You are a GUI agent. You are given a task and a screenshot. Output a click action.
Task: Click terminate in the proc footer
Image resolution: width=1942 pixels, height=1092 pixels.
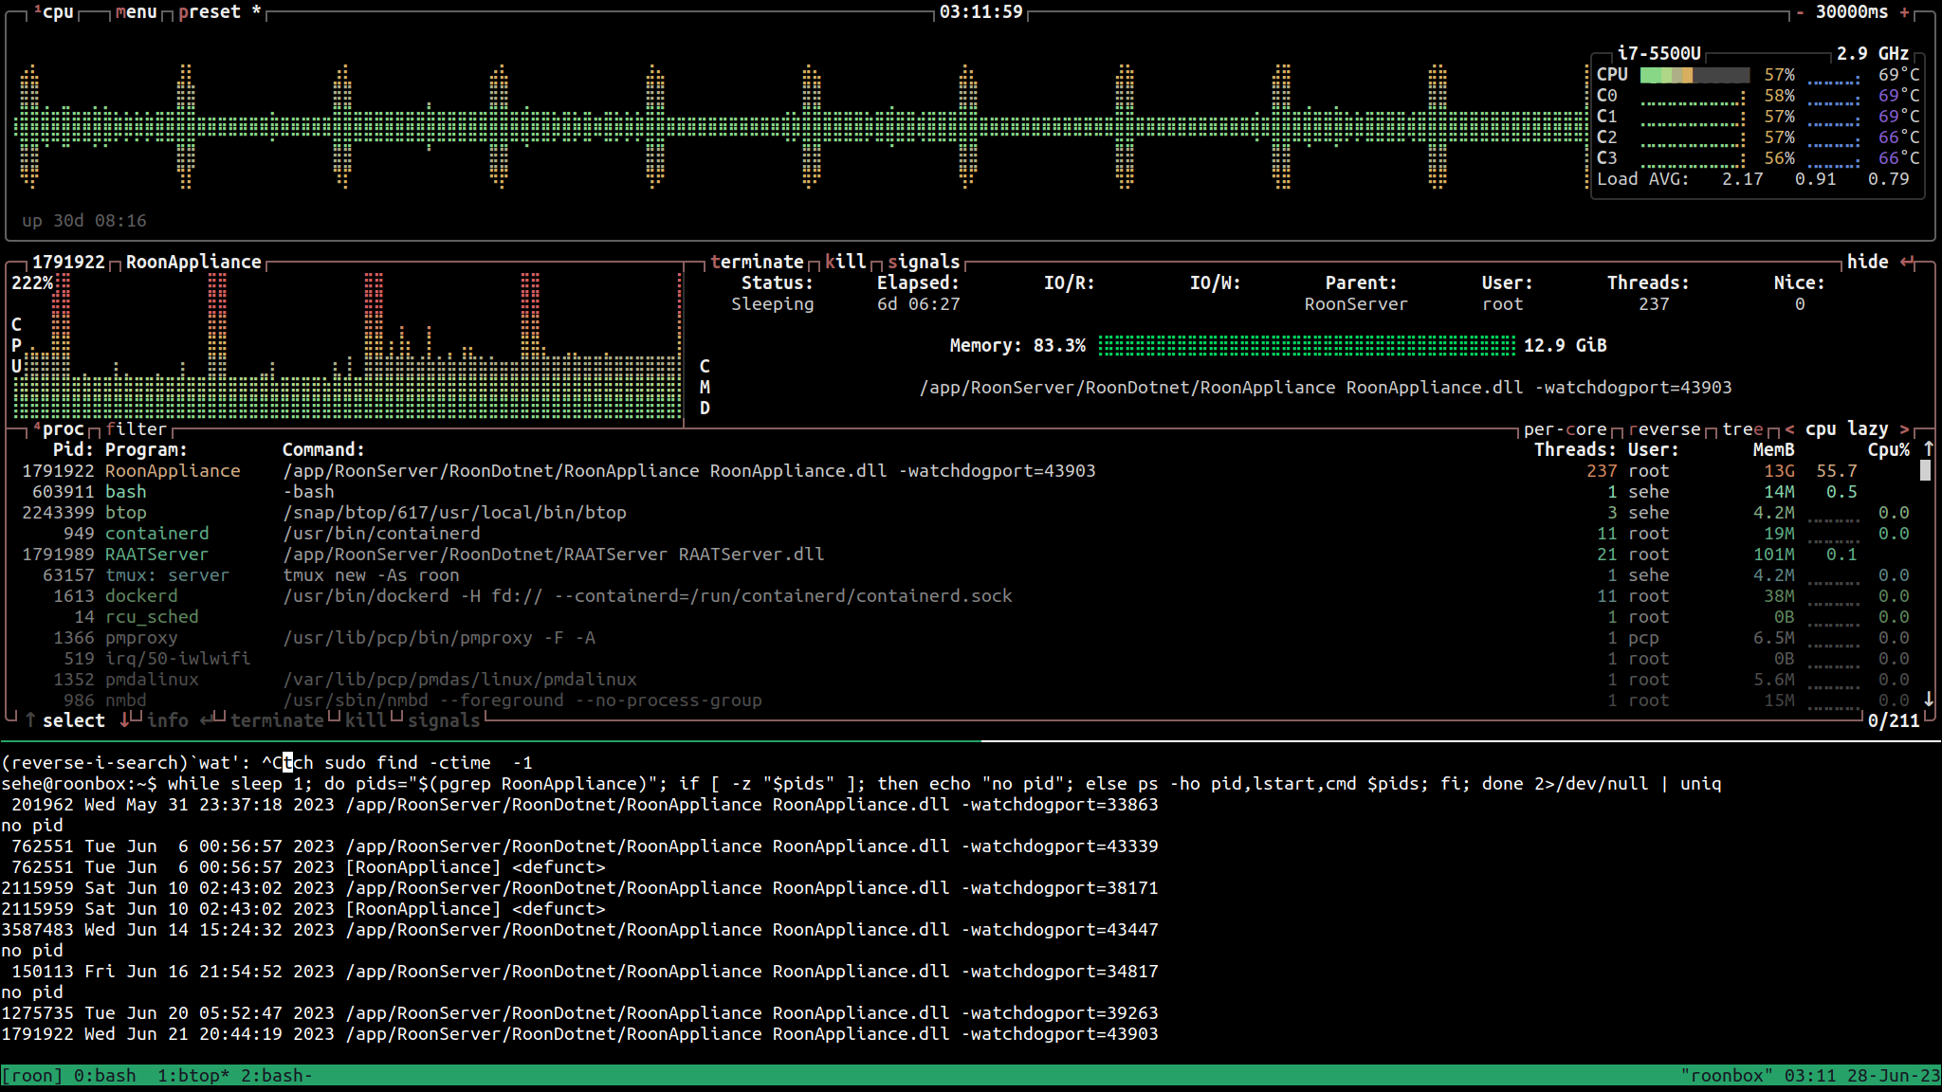click(x=277, y=720)
